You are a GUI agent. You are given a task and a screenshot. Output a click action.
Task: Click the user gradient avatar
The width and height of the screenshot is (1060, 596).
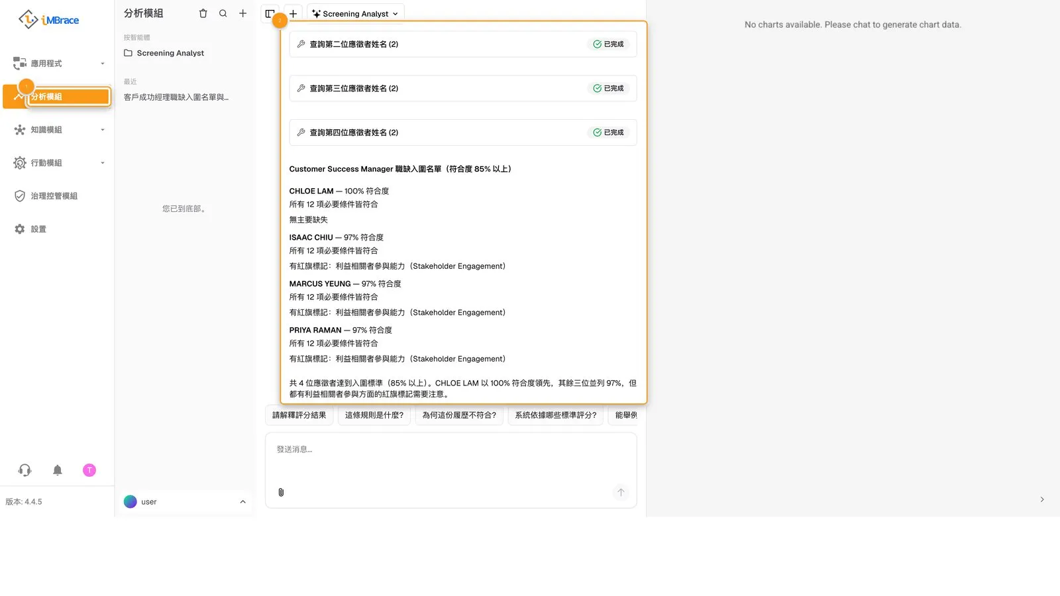pos(131,502)
